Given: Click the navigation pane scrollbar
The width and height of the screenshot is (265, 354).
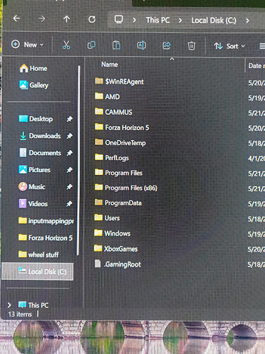Looking at the screenshot, I should [78, 161].
